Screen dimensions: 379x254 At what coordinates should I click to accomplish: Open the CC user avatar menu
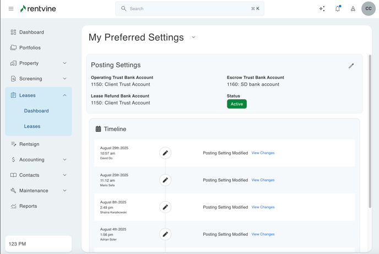click(x=369, y=9)
